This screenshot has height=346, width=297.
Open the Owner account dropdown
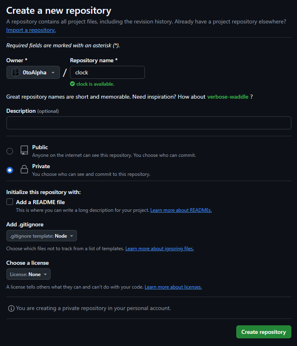[x=33, y=72]
